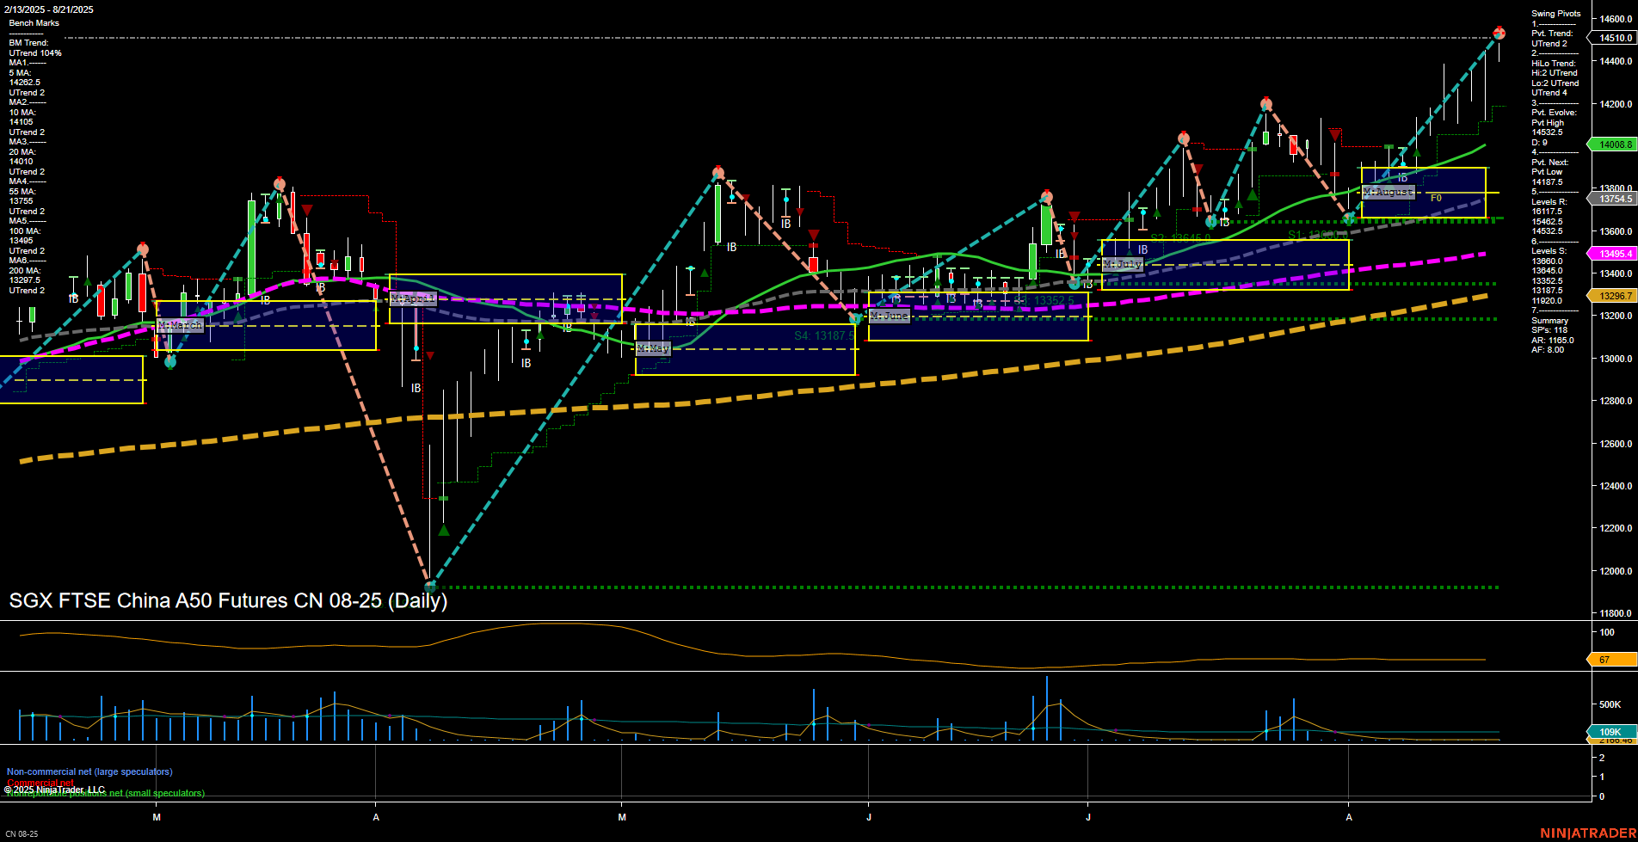Click the M-May zone label

652,349
